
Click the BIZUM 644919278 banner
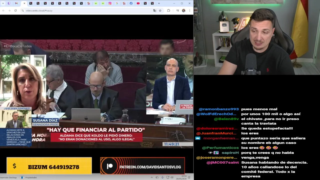tap(49, 165)
